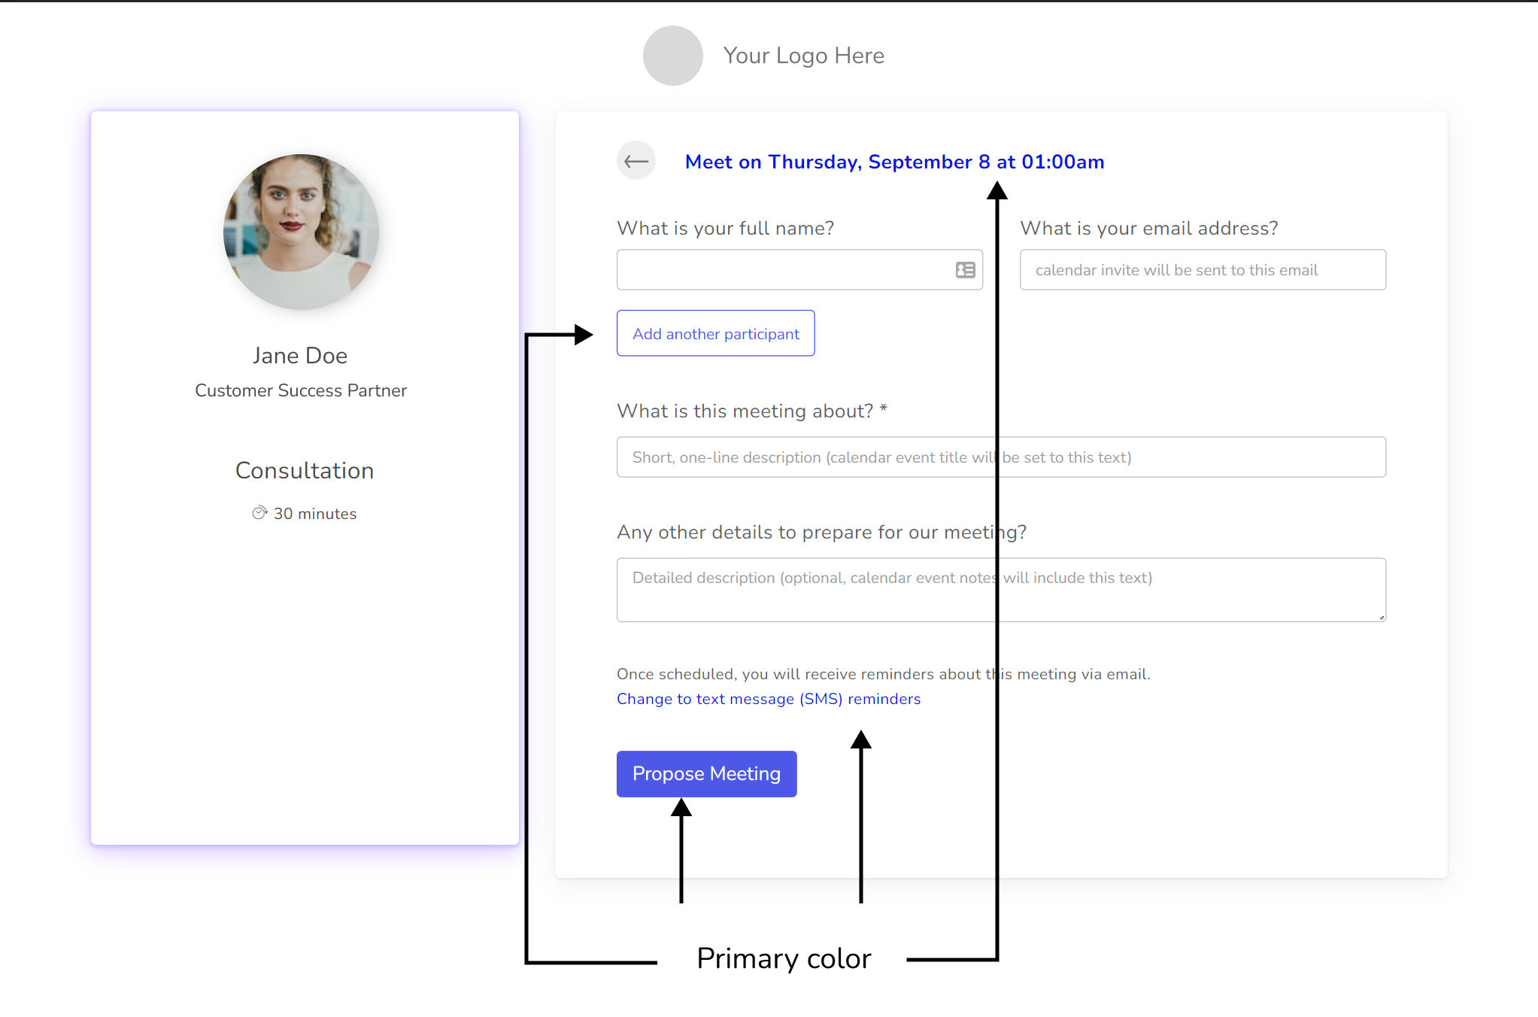Click the Consultation meeting title
This screenshot has width=1538, height=1017.
[x=305, y=471]
